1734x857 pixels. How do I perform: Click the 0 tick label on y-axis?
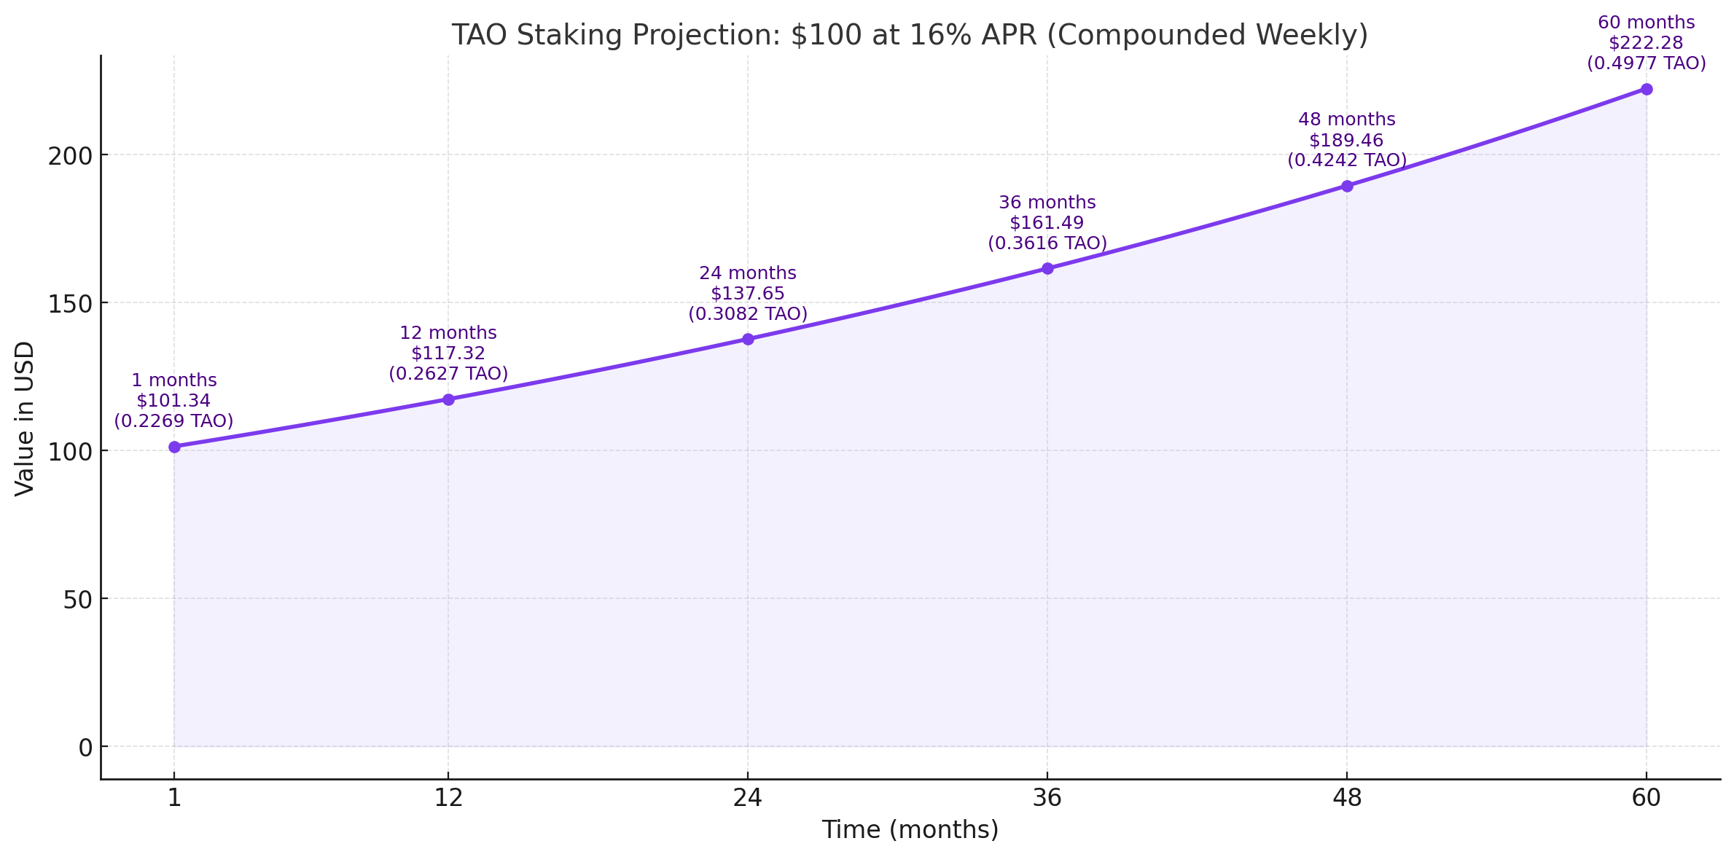pos(85,748)
